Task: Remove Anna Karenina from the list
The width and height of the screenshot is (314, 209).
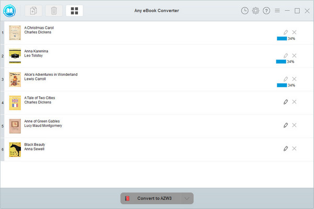Action: tap(294, 55)
